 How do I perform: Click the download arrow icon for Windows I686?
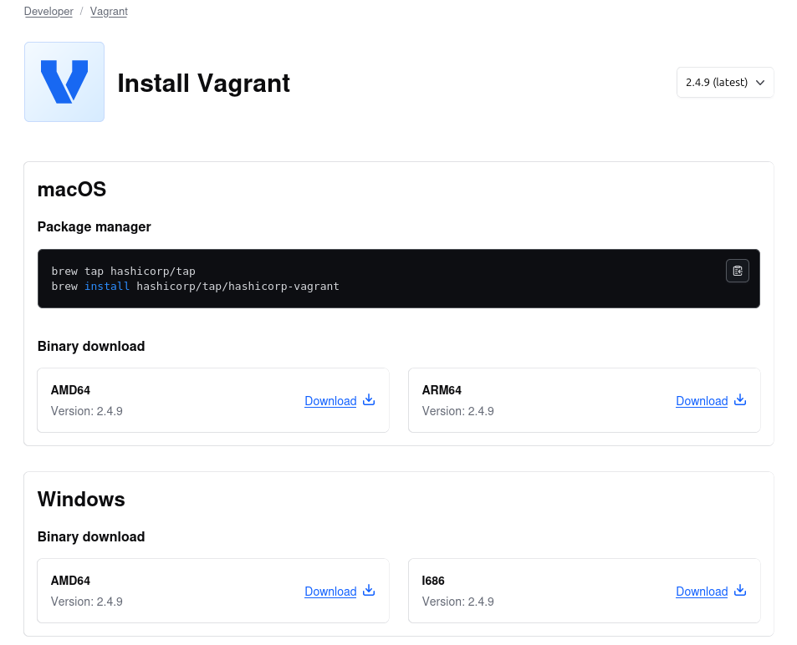(739, 591)
